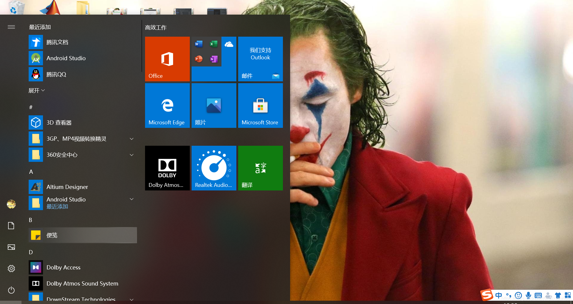The image size is (573, 304).
Task: Open the 3D 查看器 viewer app
Action: click(x=83, y=123)
